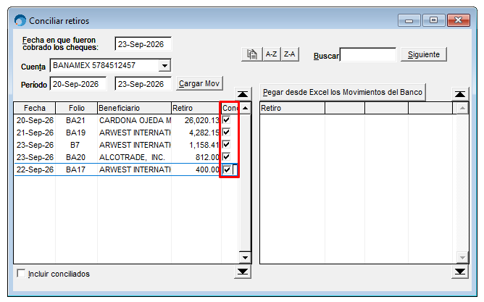Click the date 21-Sep-26 cell
484x302 pixels.
pyautogui.click(x=35, y=133)
